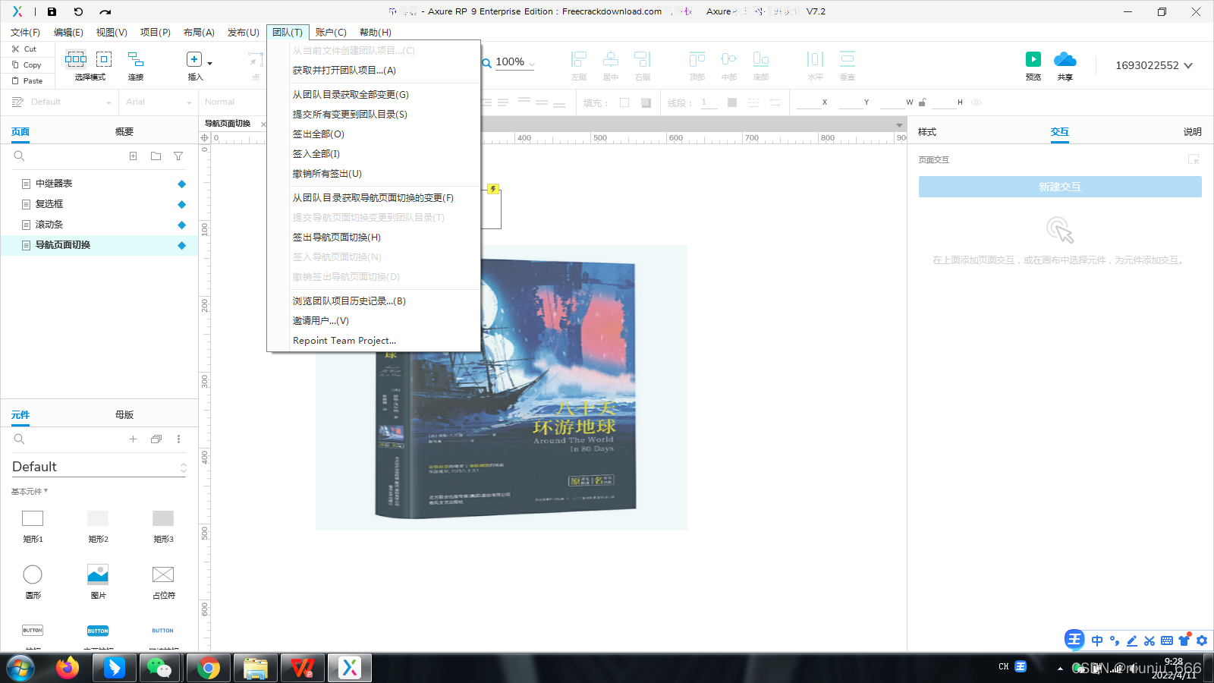Click the plus icon to add widget library
Viewport: 1214px width, 683px height.
coord(133,439)
